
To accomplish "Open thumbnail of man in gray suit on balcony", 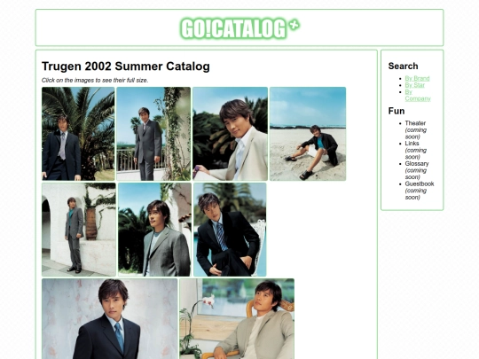I will [x=153, y=134].
